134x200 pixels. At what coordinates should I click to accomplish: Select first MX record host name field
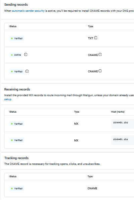pos(123,124)
